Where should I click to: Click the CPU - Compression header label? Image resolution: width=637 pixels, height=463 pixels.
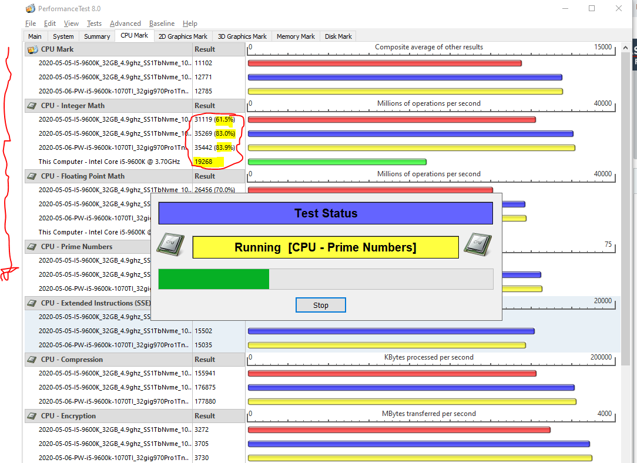pos(72,360)
